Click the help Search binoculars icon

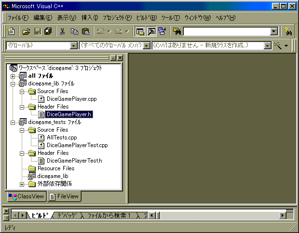click(x=288, y=31)
